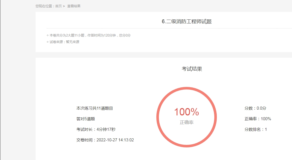Click the 分数排名：1 ranking text
This screenshot has height=160, width=292.
click(x=256, y=130)
